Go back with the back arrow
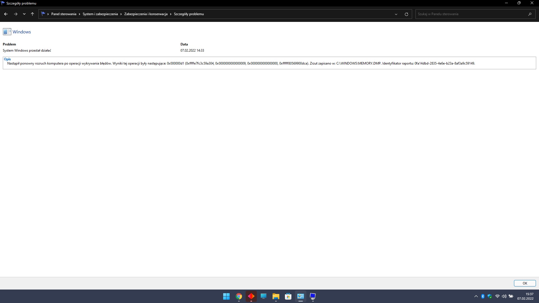 [x=6, y=14]
